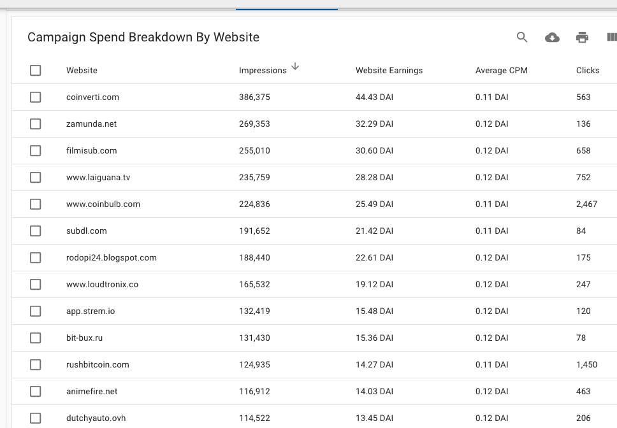Click the rodopi24.blogspot.com website cell

tap(112, 257)
